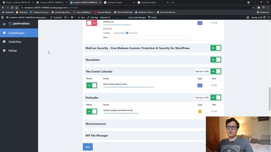Open the Customize admin bar link
Viewport: 271px width, 152px height.
(56, 17)
